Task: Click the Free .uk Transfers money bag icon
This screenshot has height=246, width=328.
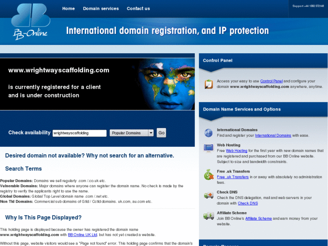Action: 208,175
